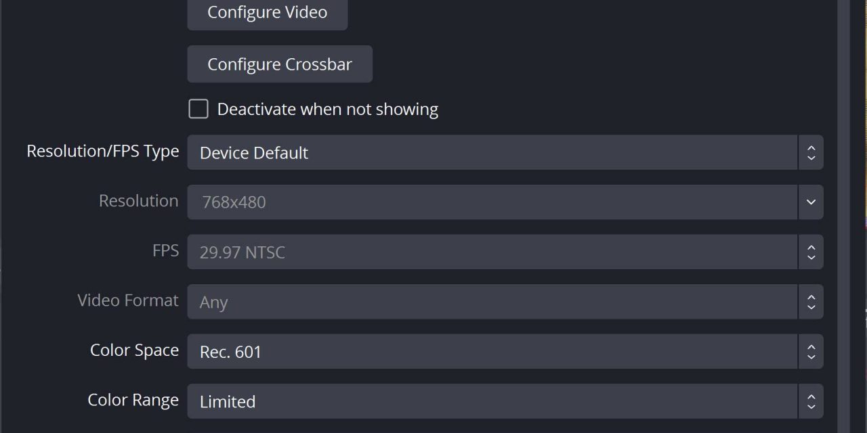Click the Color Range up-down arrows icon
The height and width of the screenshot is (433, 867).
coord(811,401)
